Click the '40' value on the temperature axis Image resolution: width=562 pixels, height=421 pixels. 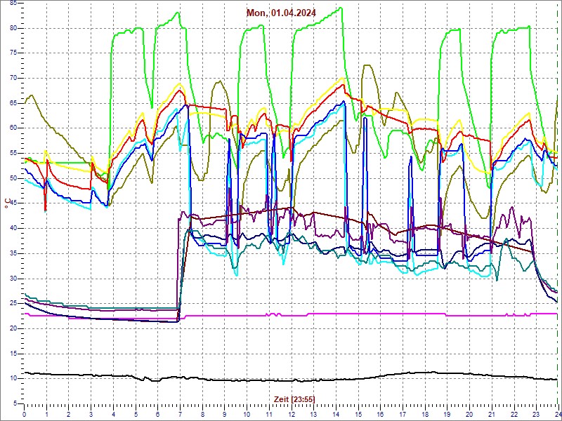click(13, 229)
